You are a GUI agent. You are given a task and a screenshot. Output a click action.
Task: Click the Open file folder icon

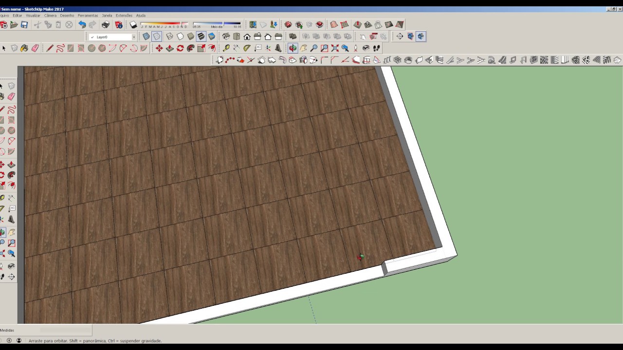14,25
